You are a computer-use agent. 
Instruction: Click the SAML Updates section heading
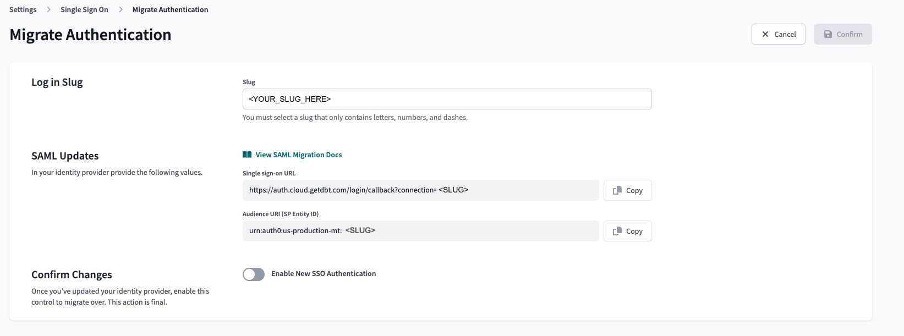65,156
